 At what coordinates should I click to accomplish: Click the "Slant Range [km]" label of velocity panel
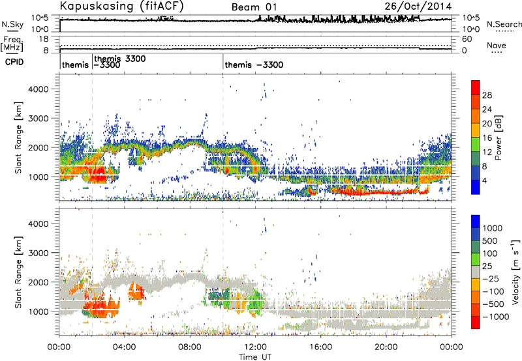point(18,272)
